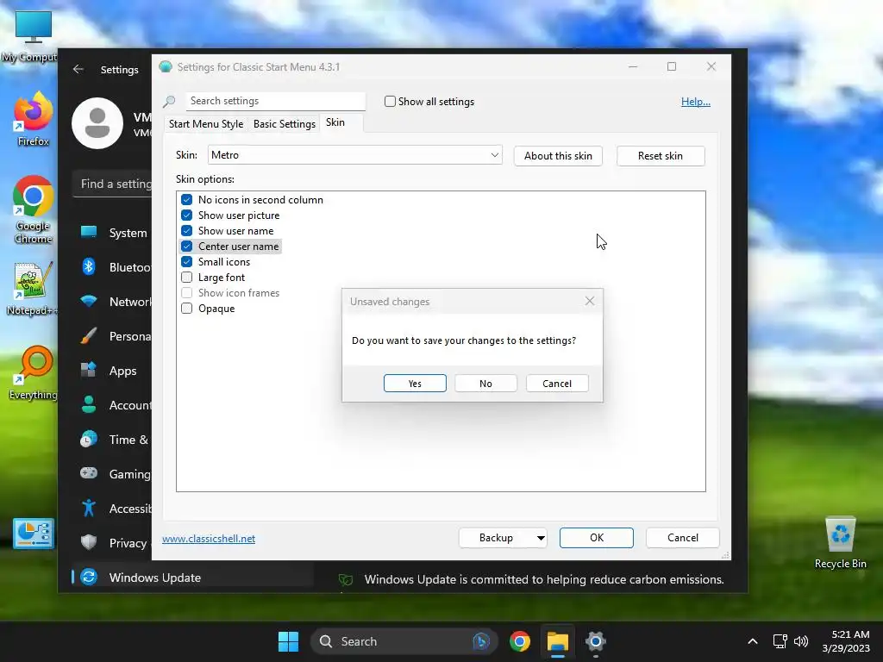
Task: Open Chrome from the taskbar
Action: pos(520,641)
